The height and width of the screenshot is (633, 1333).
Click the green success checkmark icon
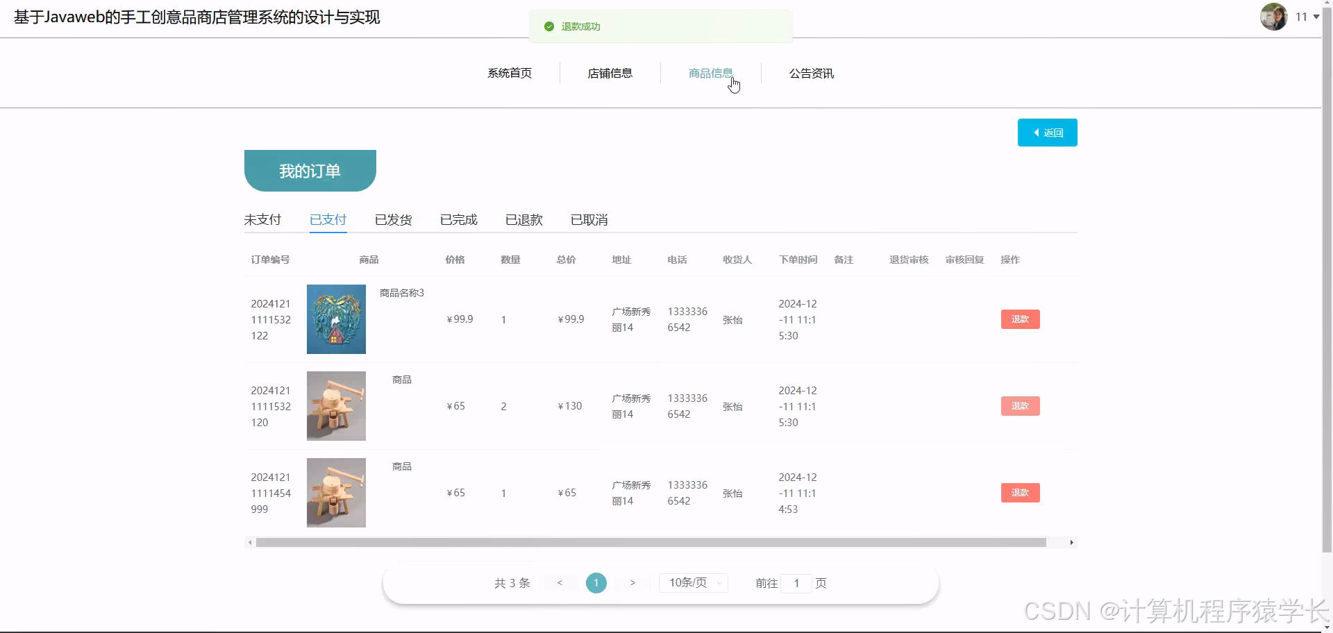548,26
